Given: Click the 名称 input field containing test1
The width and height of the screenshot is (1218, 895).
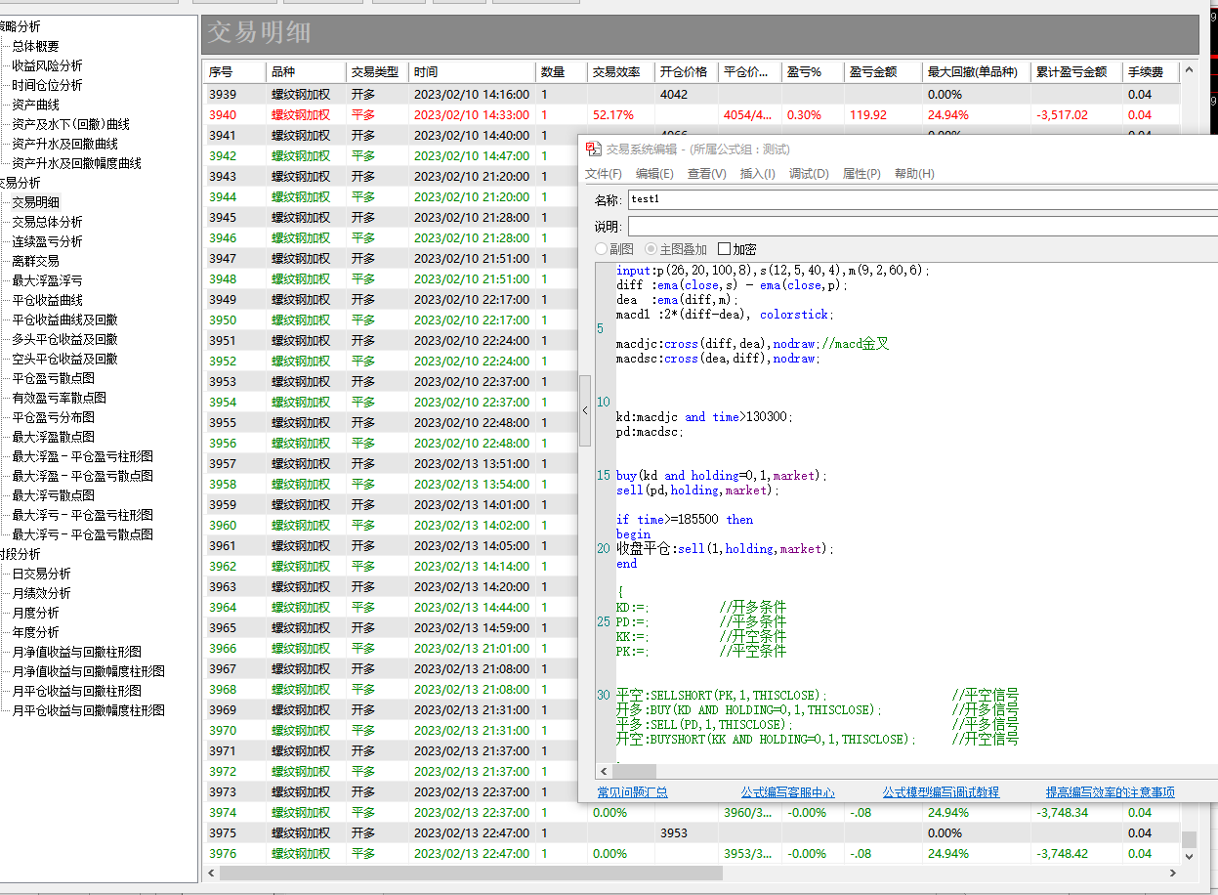Looking at the screenshot, I should (x=922, y=199).
